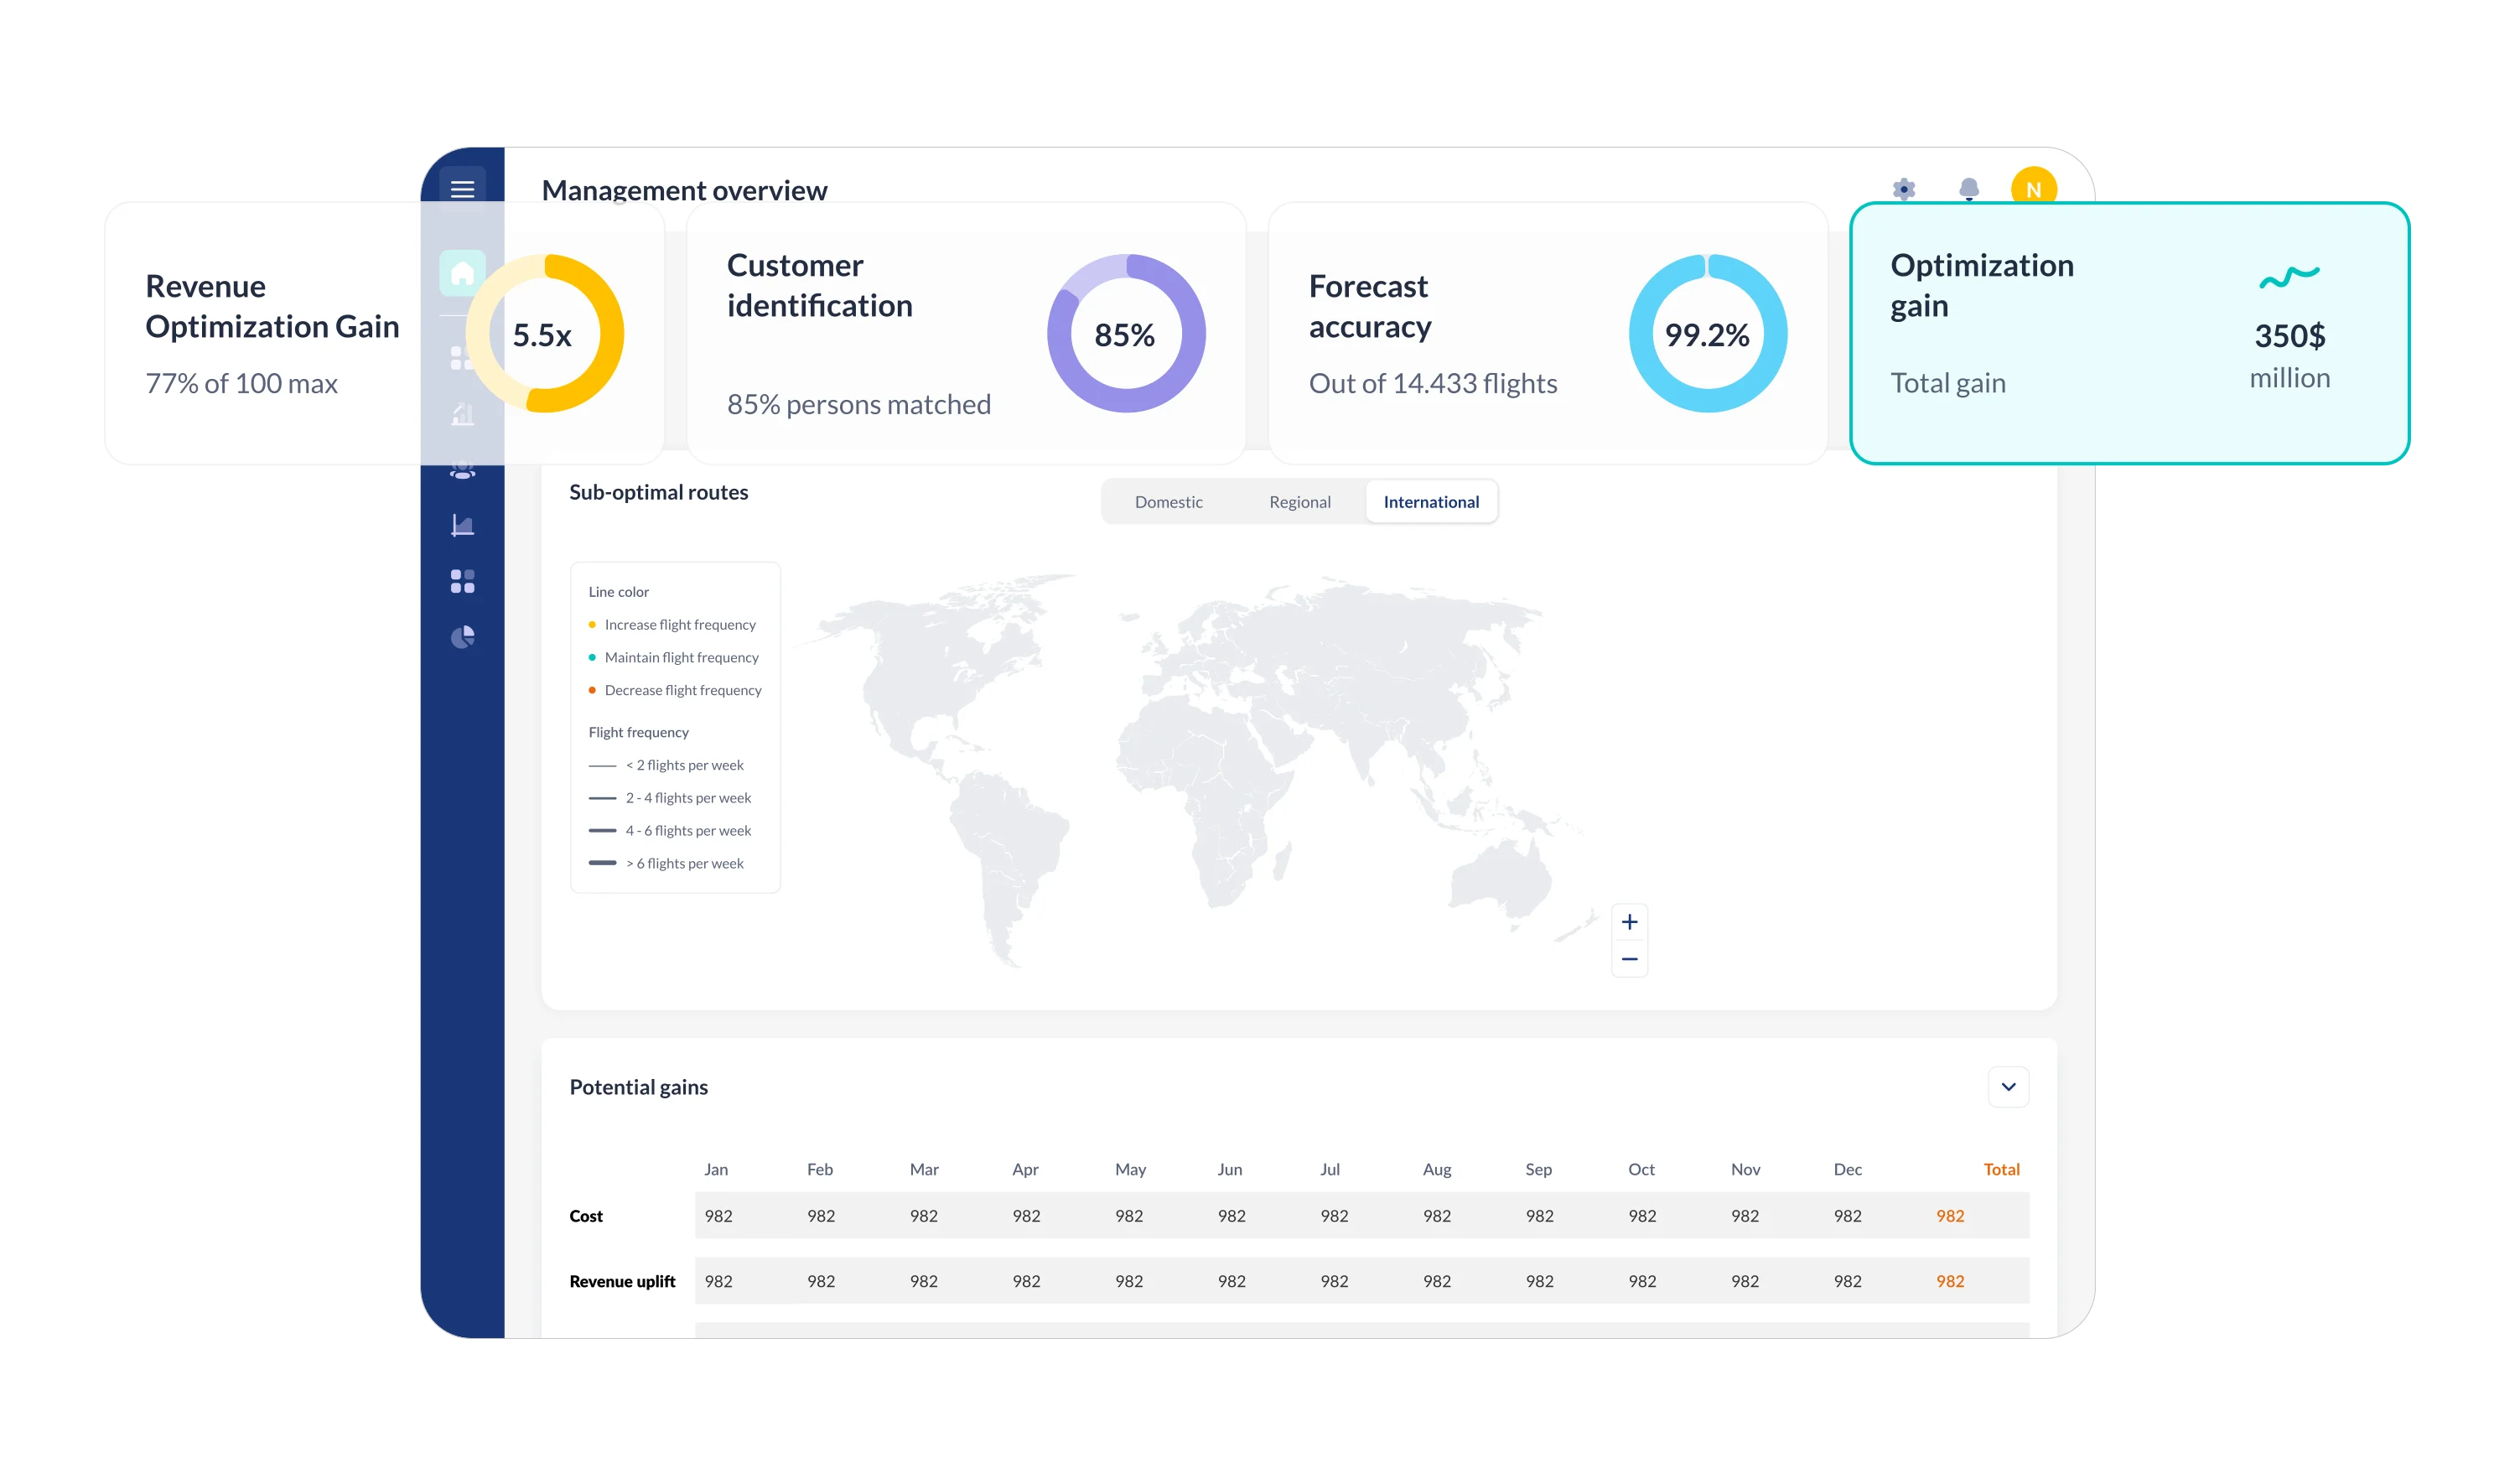
Task: Open the area chart sidebar icon
Action: pos(462,525)
